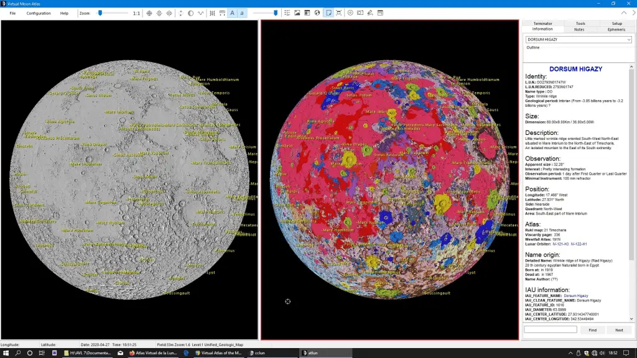
Task: Switch to the Setup tab
Action: [x=616, y=24]
